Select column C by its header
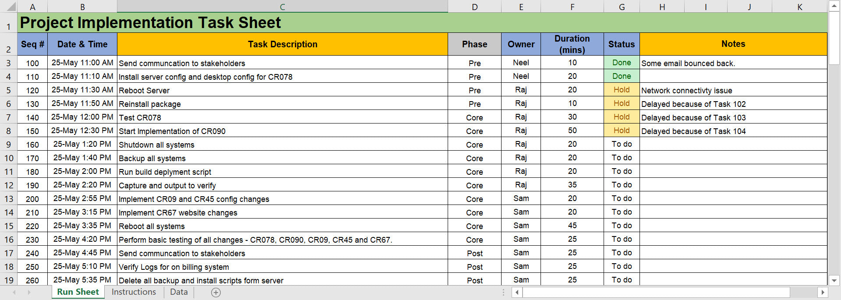This screenshot has width=841, height=300. (283, 7)
